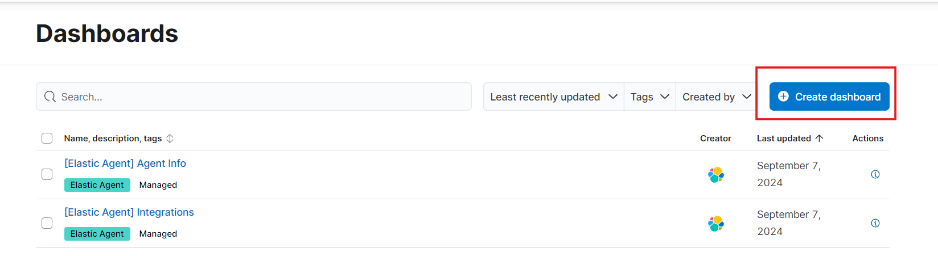Select Elastic Agent tag badge on Agent Info
This screenshot has width=938, height=256.
click(x=97, y=185)
